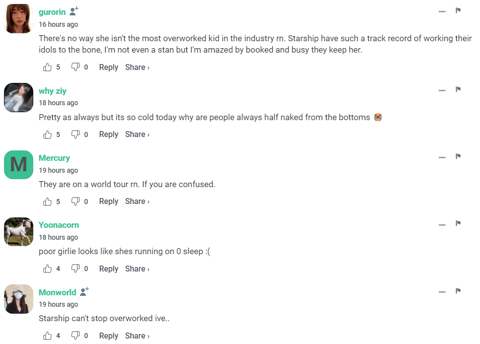
Task: Dislike Yoonacorn's comment with thumbs down
Action: click(76, 269)
